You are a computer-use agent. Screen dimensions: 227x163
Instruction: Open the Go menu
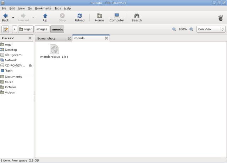pos(30,9)
